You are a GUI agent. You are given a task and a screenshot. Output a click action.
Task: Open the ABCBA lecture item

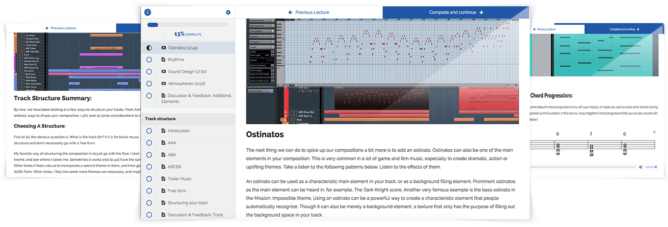174,167
